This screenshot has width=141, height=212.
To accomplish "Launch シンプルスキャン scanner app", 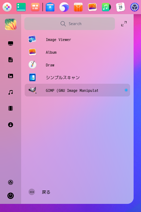I will click(77, 77).
